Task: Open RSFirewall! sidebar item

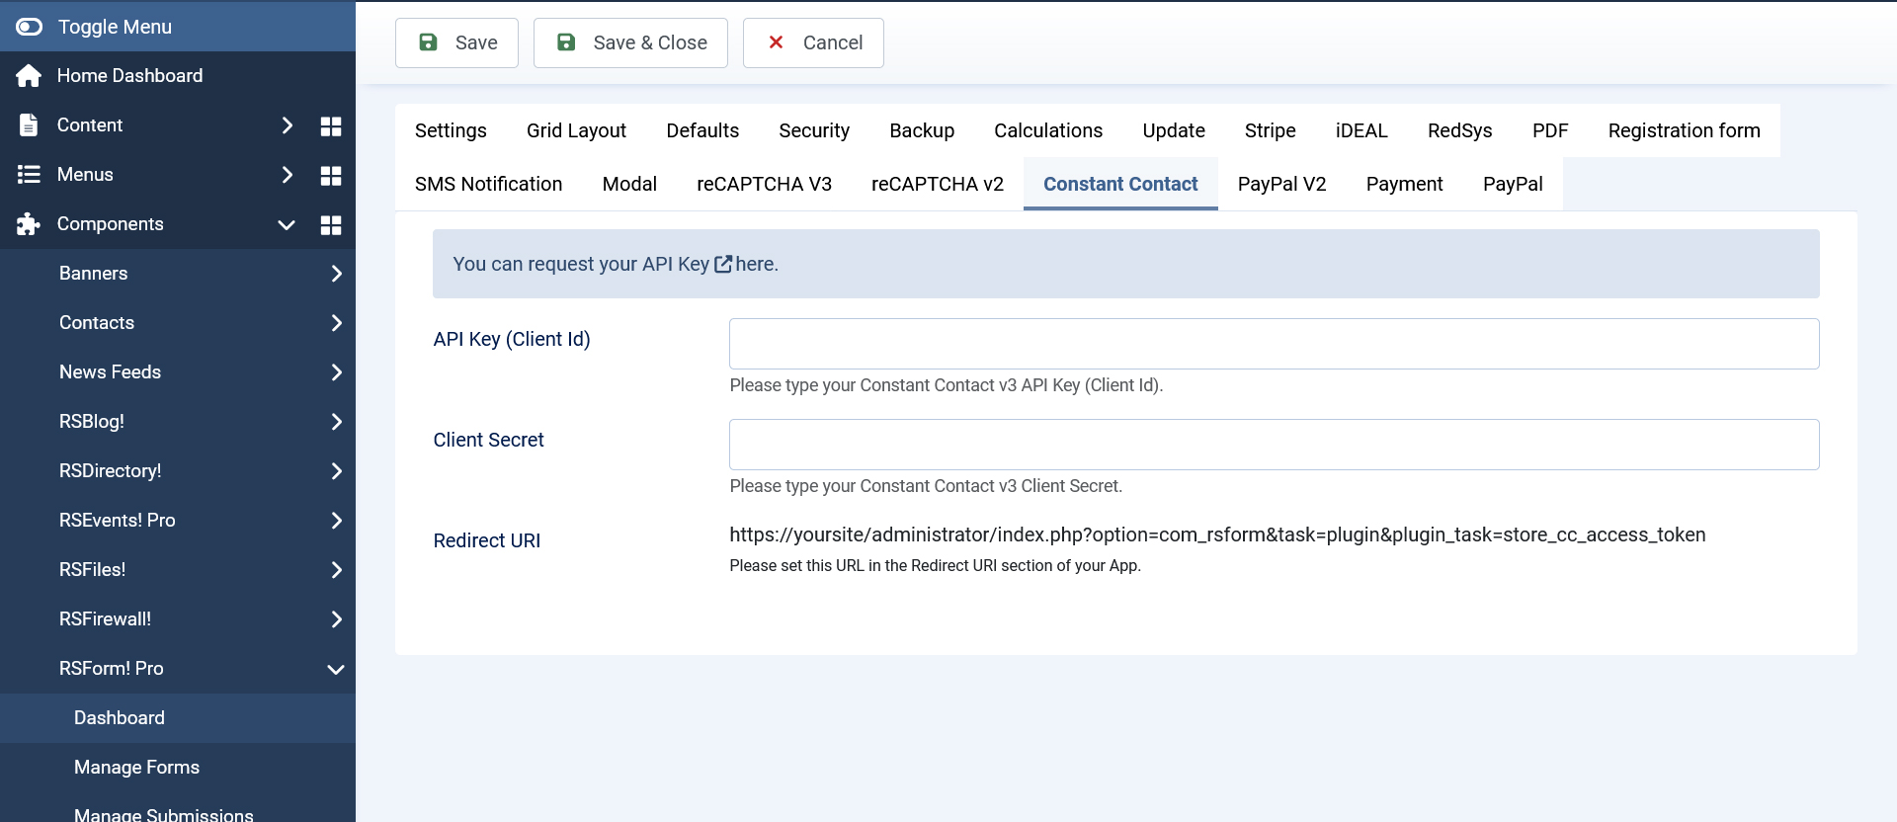Action: coord(178,619)
